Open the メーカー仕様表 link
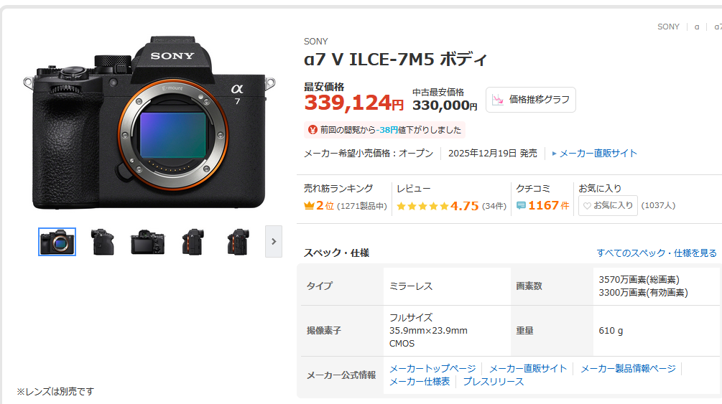Image resolution: width=722 pixels, height=404 pixels. (x=420, y=382)
